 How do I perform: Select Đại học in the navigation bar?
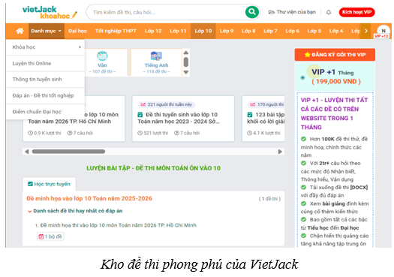coord(77,31)
